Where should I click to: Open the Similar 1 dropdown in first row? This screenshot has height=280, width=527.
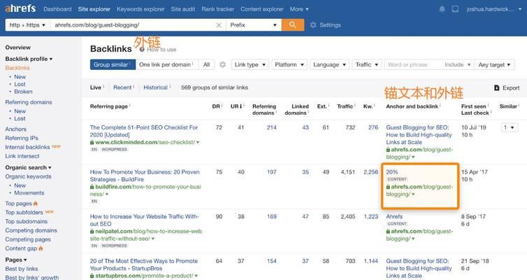[x=509, y=127]
